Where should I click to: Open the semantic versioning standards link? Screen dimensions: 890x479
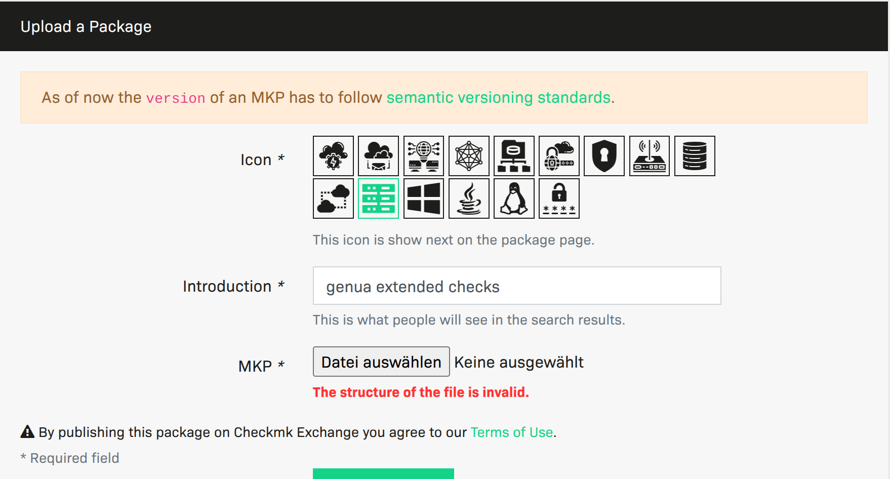[499, 97]
